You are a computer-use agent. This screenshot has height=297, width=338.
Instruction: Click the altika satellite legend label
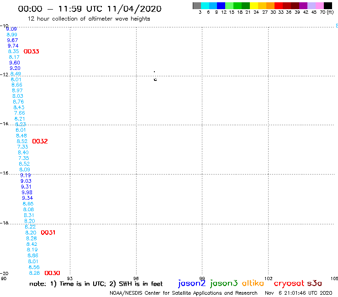coord(253,283)
